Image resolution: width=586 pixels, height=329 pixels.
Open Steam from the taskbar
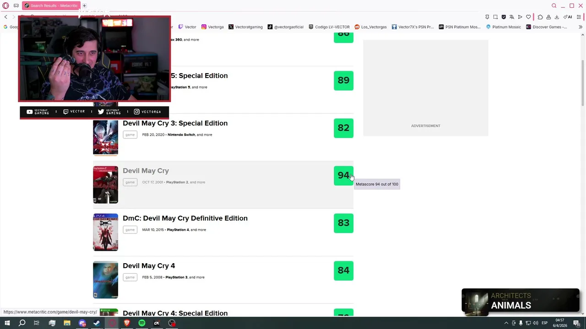(97, 323)
